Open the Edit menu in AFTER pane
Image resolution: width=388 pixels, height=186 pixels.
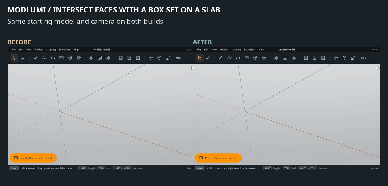click(206, 50)
